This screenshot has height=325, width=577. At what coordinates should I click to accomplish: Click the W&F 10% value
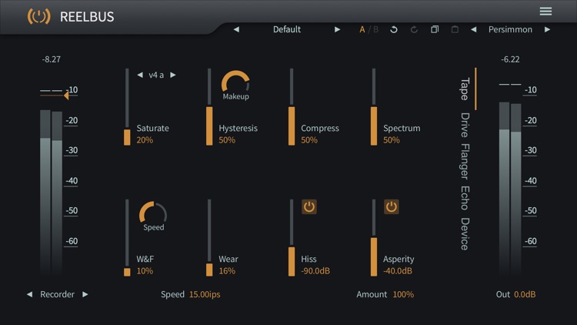(145, 271)
